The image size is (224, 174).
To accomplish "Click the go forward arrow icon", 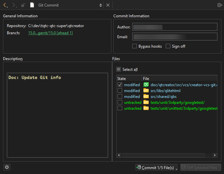I will click(14, 5).
